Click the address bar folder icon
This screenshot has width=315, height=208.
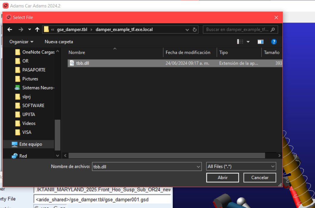[x=46, y=29]
